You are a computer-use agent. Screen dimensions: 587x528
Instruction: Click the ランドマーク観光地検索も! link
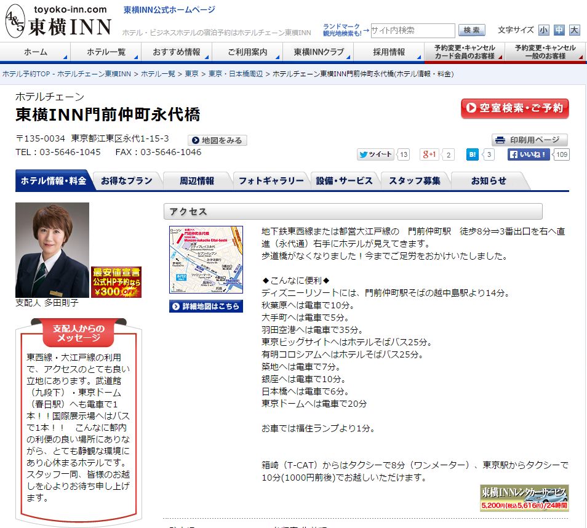(x=341, y=30)
